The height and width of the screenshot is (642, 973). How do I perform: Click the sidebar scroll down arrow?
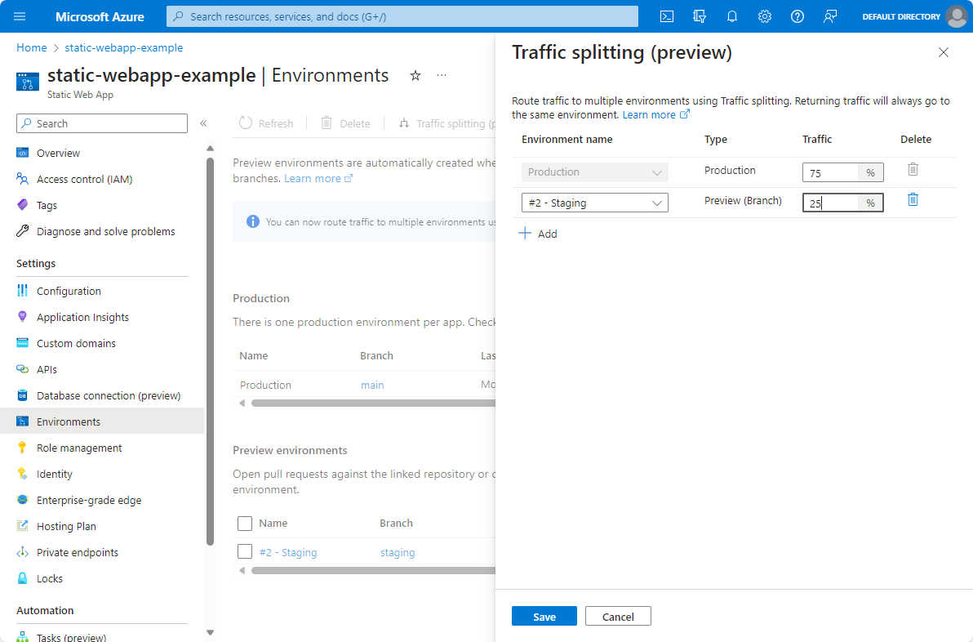click(211, 632)
